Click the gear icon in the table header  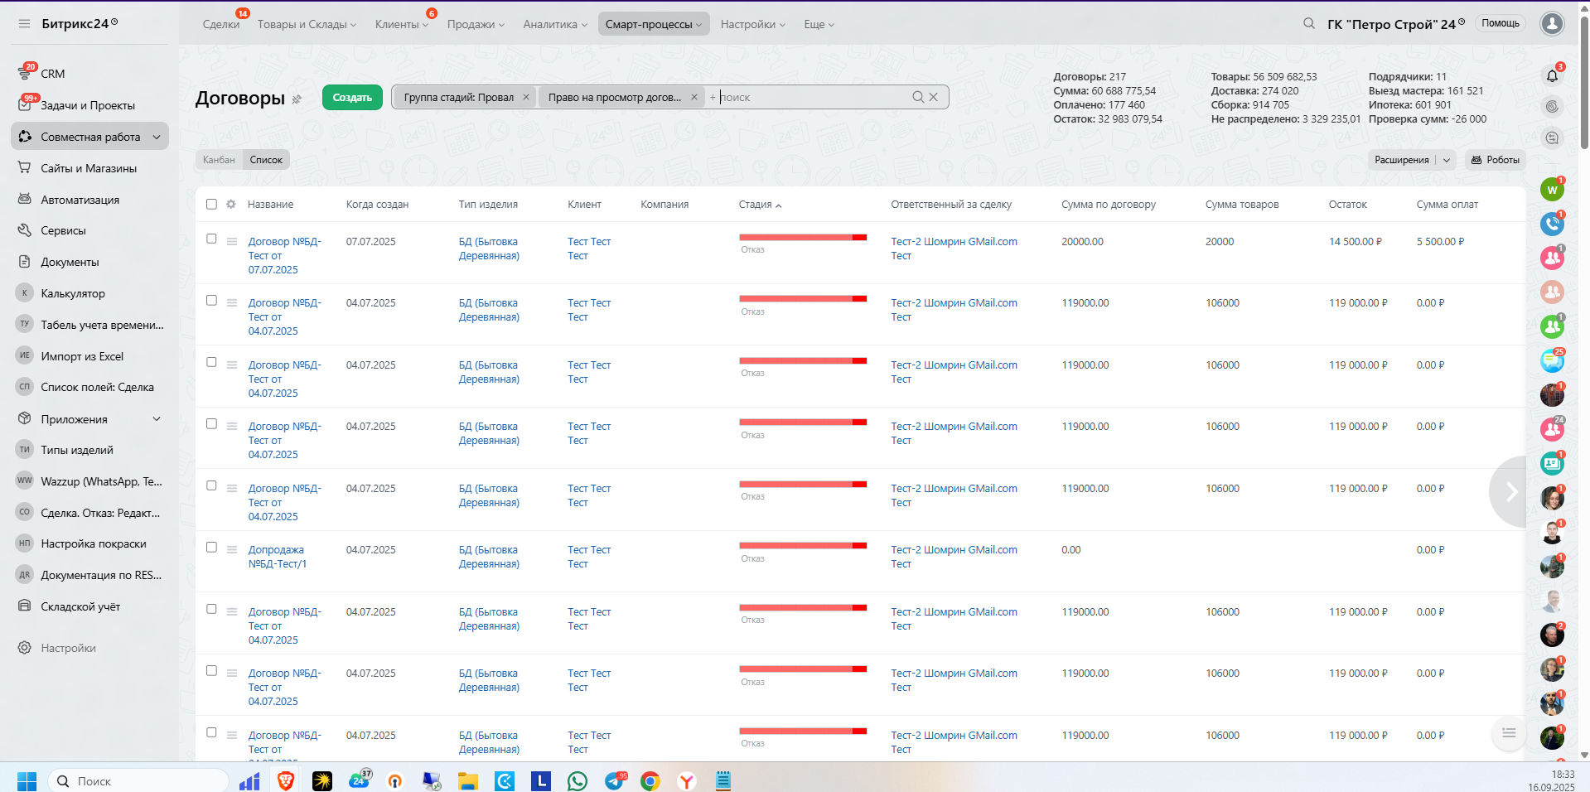coord(231,205)
